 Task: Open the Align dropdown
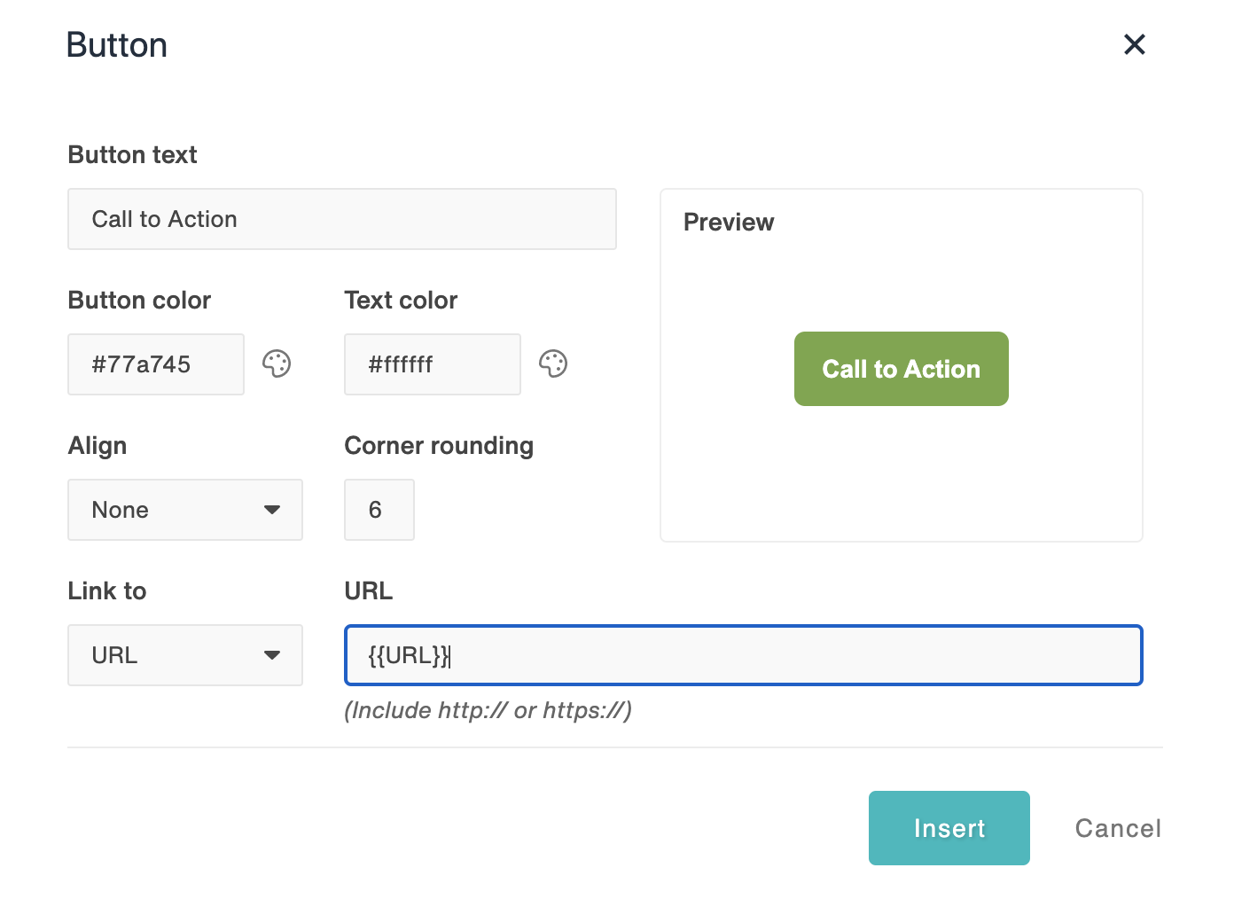184,510
